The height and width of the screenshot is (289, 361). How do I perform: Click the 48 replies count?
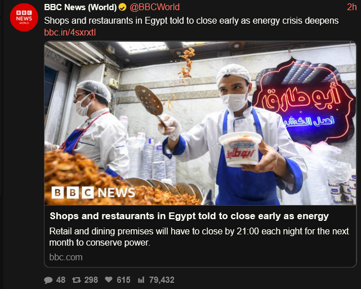coord(61,280)
